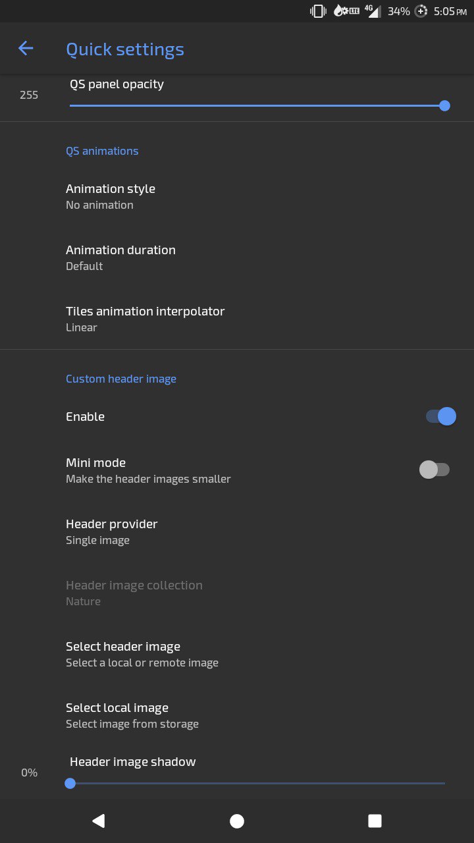The height and width of the screenshot is (843, 474).
Task: Tap the battery saver circle icon
Action: [421, 11]
